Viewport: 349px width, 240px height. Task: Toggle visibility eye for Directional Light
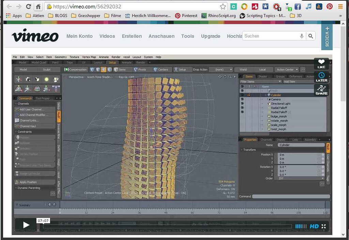pos(242,104)
